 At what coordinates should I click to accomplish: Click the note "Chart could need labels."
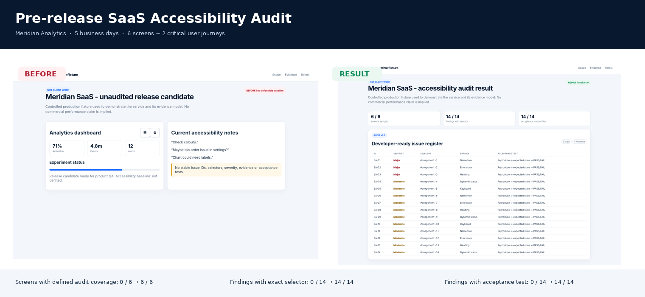[x=192, y=157]
